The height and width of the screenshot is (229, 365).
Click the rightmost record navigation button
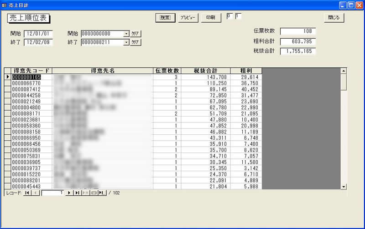(x=102, y=193)
